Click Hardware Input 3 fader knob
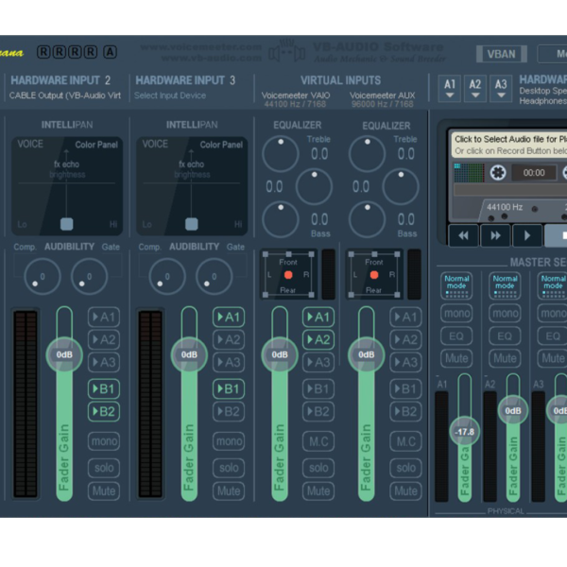Screen dimensions: 567x567 click(189, 354)
